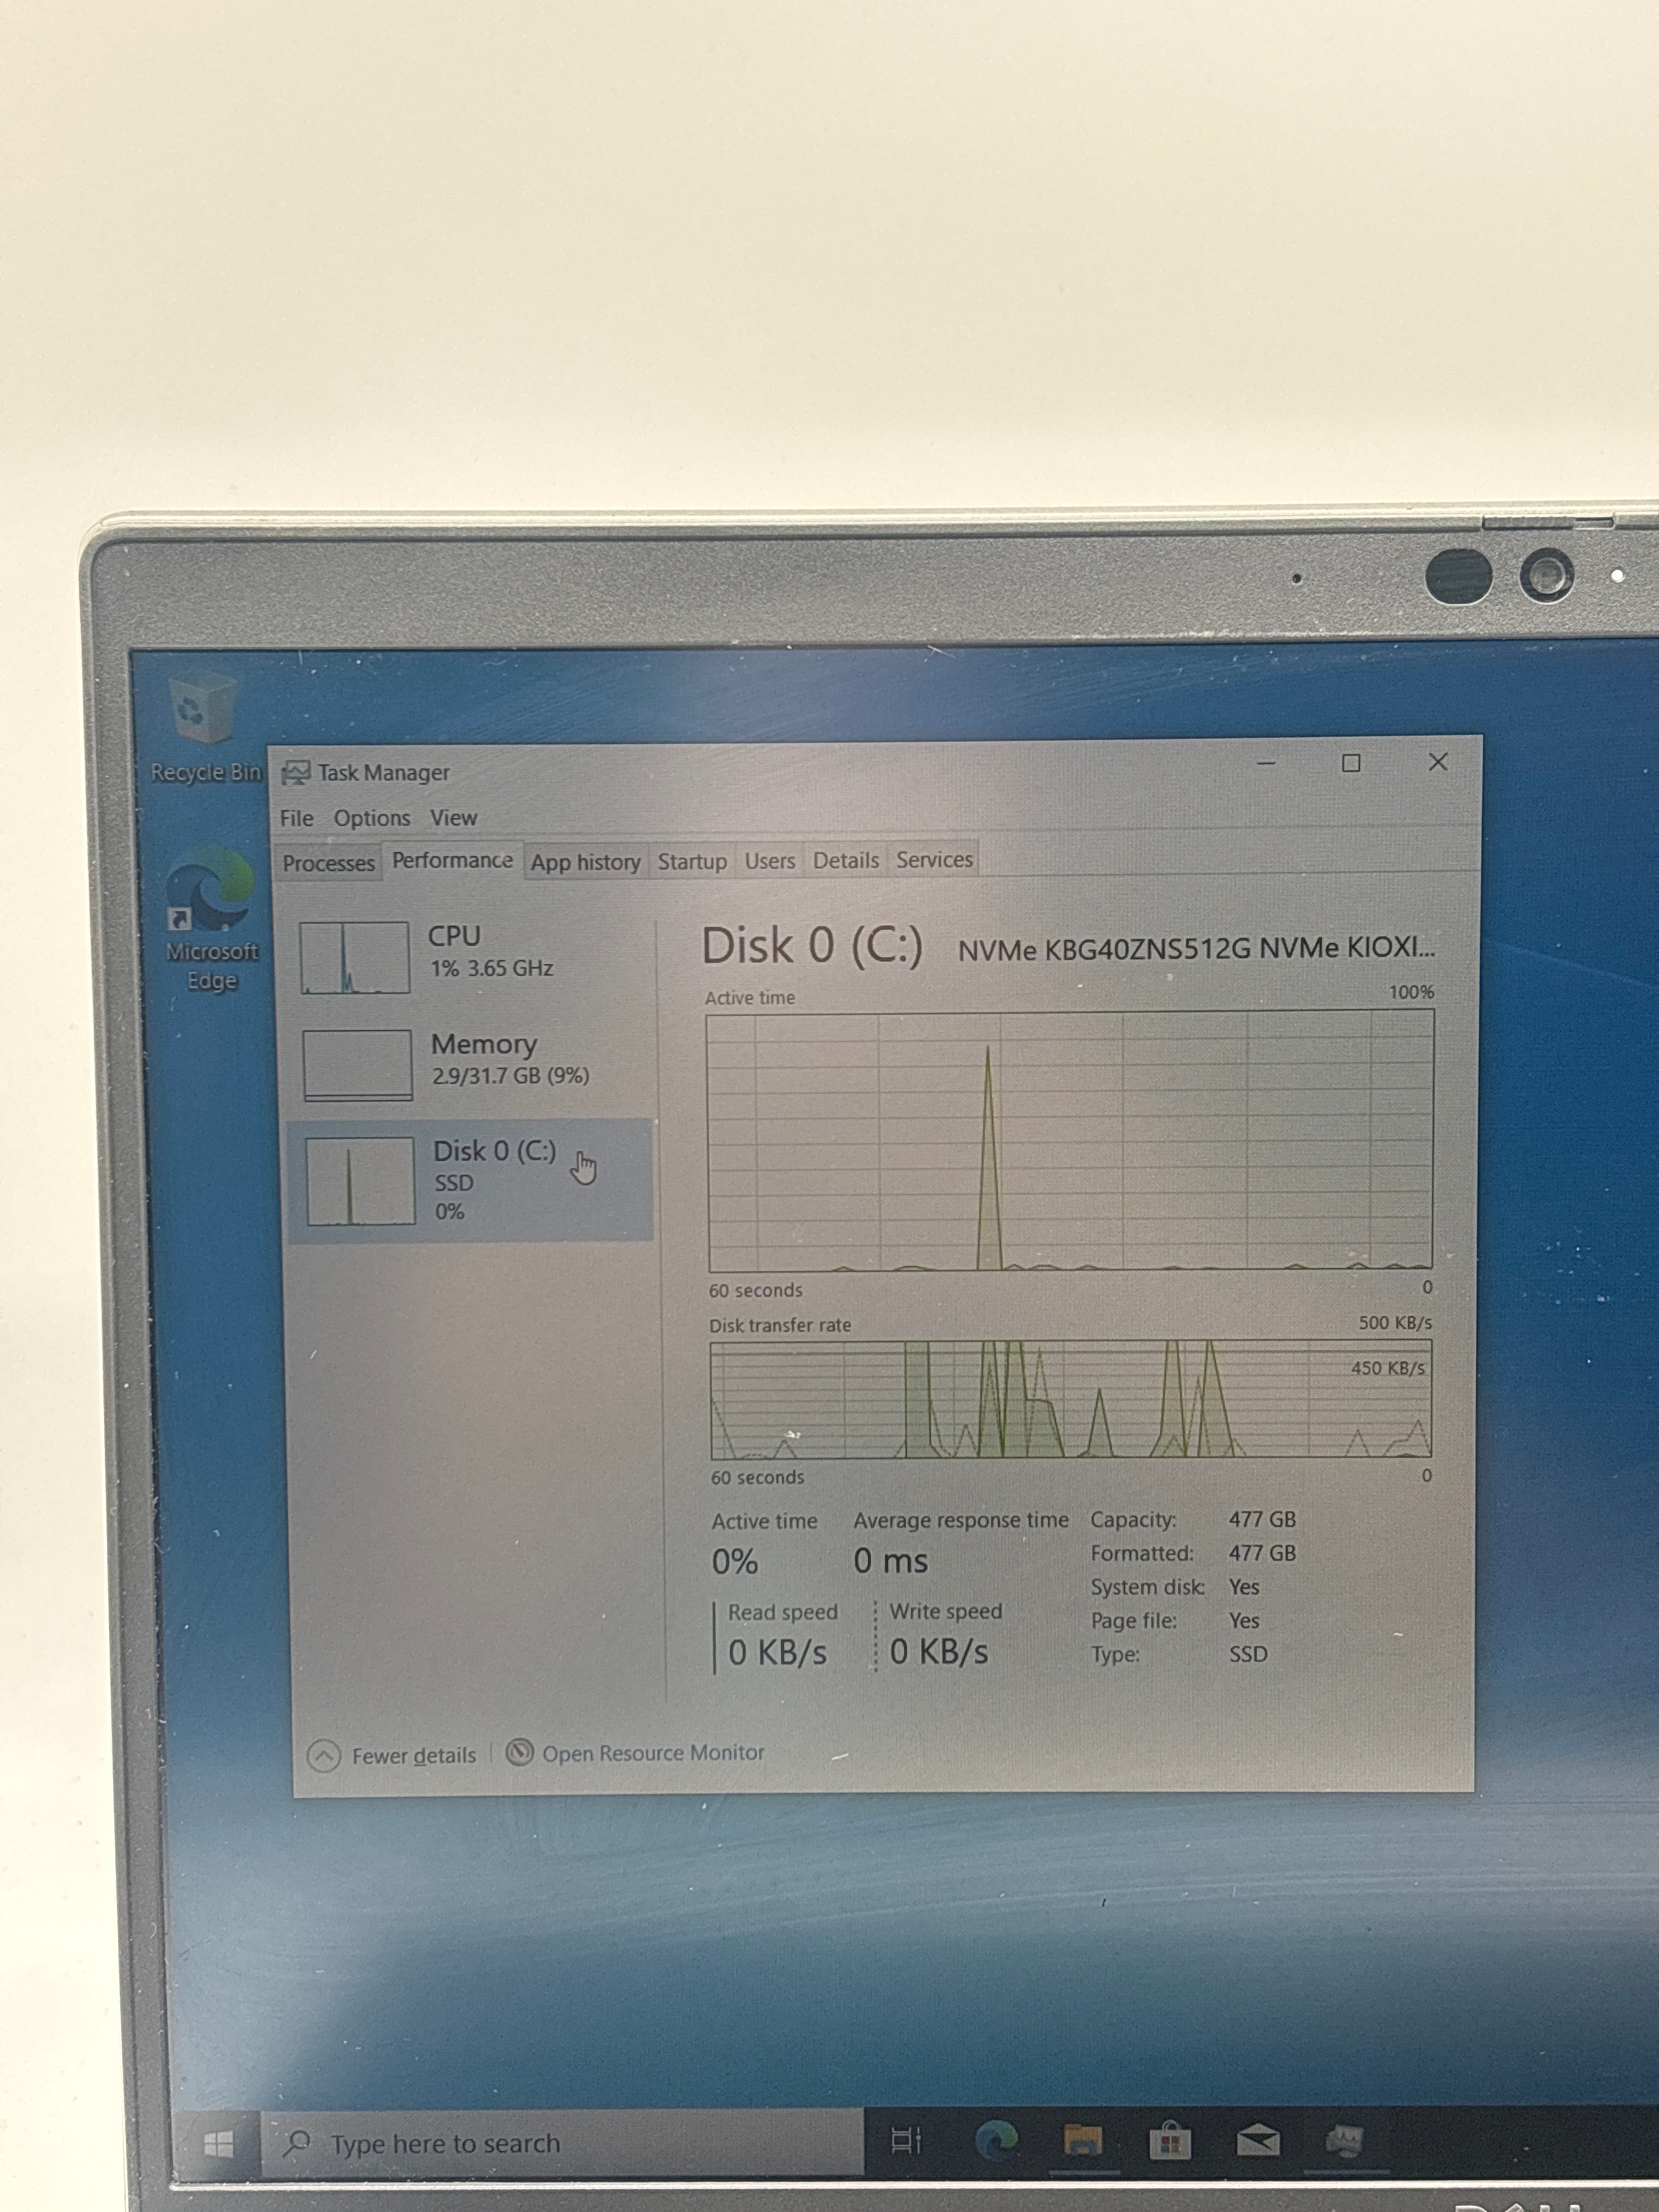Click the Fewer details link
The image size is (1659, 2212).
(414, 1756)
